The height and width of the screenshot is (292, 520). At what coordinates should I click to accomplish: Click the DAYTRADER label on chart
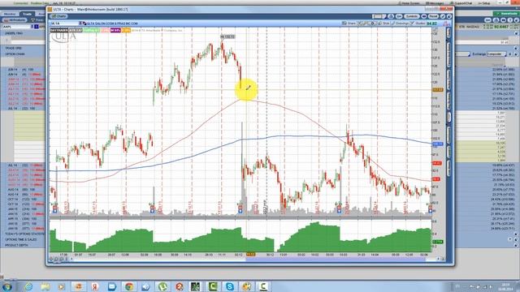click(x=59, y=30)
